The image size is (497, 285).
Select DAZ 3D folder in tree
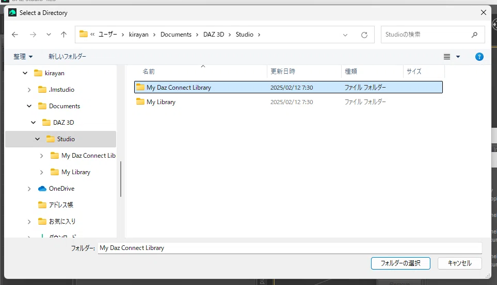tap(63, 123)
